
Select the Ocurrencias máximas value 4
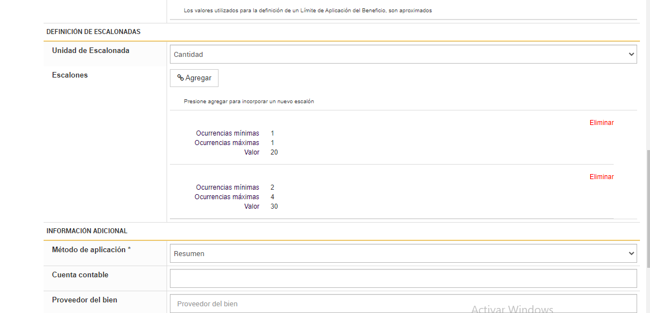point(272,197)
